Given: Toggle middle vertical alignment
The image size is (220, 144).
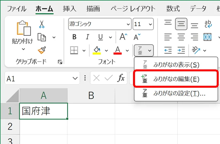Looking at the screenshot, I should point(181,24).
